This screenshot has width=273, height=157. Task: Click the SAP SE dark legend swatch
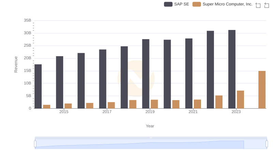pos(168,4)
